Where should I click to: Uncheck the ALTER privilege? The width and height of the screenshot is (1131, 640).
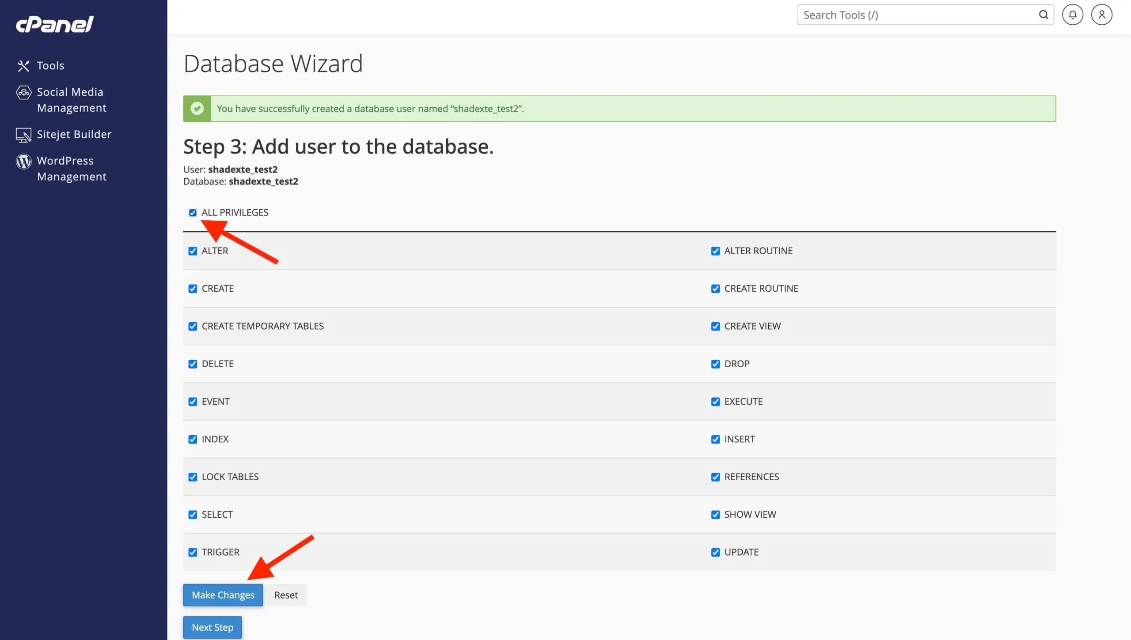point(193,251)
